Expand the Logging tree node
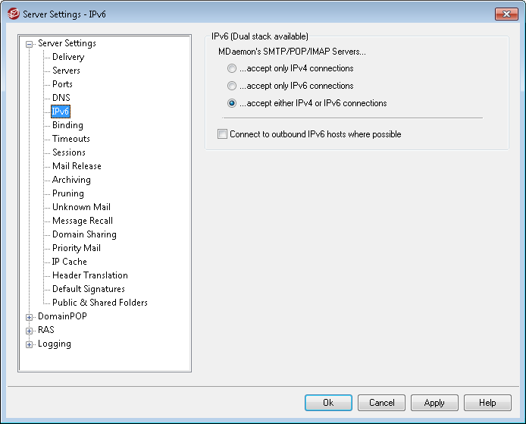This screenshot has width=526, height=424. 30,344
